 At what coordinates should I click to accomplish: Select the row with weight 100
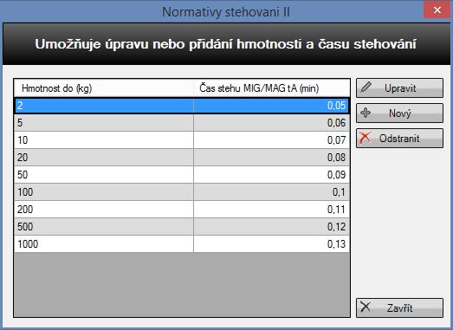coord(182,192)
